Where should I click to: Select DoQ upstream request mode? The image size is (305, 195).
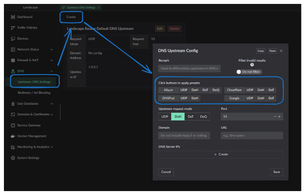(203, 117)
